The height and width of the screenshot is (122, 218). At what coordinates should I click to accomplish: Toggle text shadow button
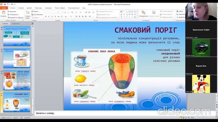[x=55, y=17]
